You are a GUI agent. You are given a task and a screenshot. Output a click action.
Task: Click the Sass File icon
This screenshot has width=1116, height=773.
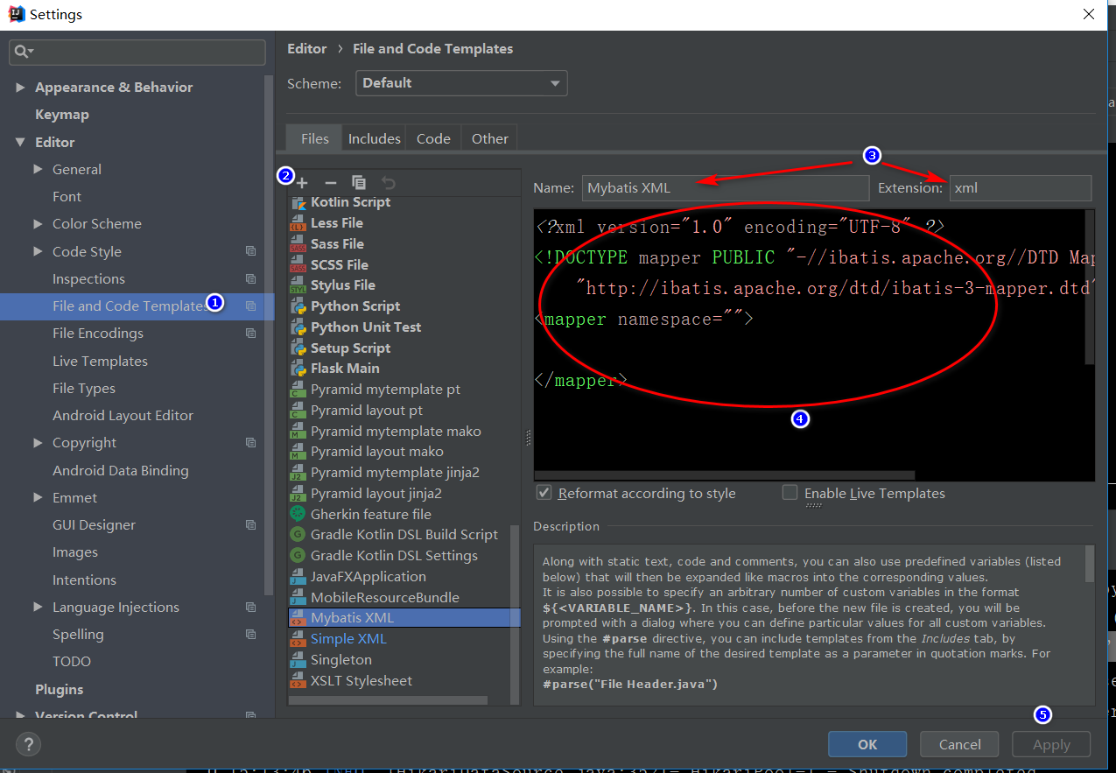[298, 244]
